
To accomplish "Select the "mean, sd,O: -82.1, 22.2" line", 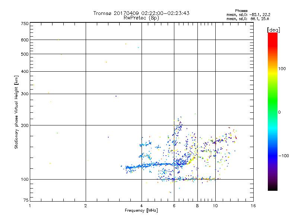I will click(x=248, y=15).
